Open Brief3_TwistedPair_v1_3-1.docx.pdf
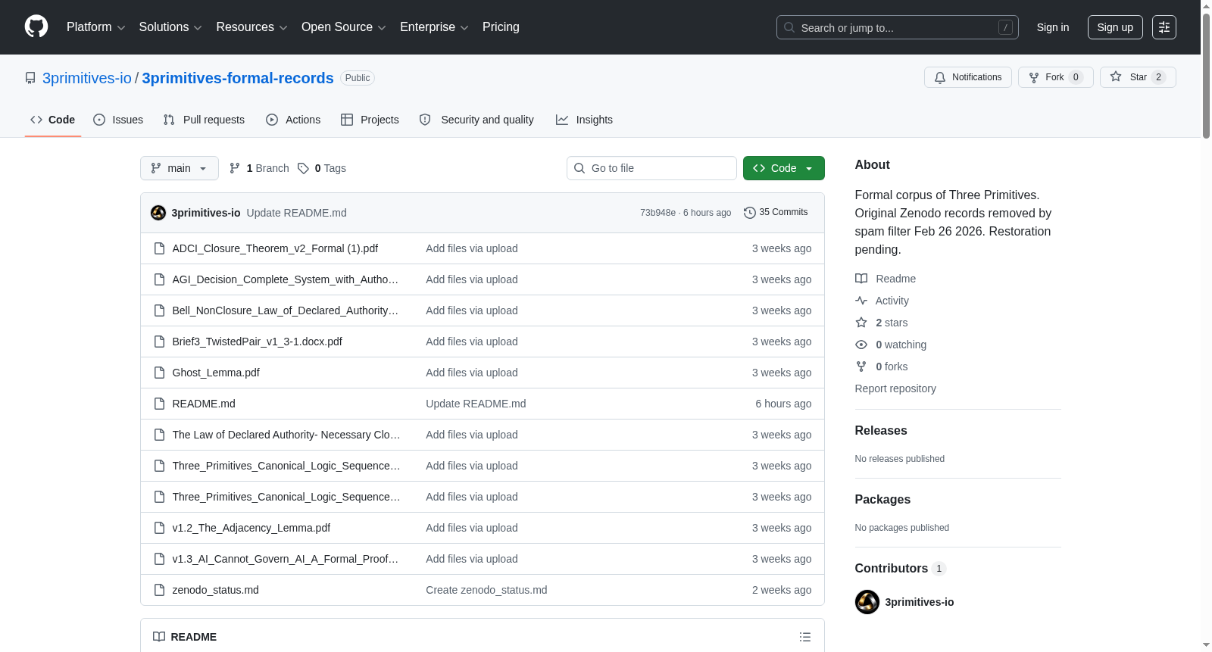The image size is (1212, 652). 257,342
